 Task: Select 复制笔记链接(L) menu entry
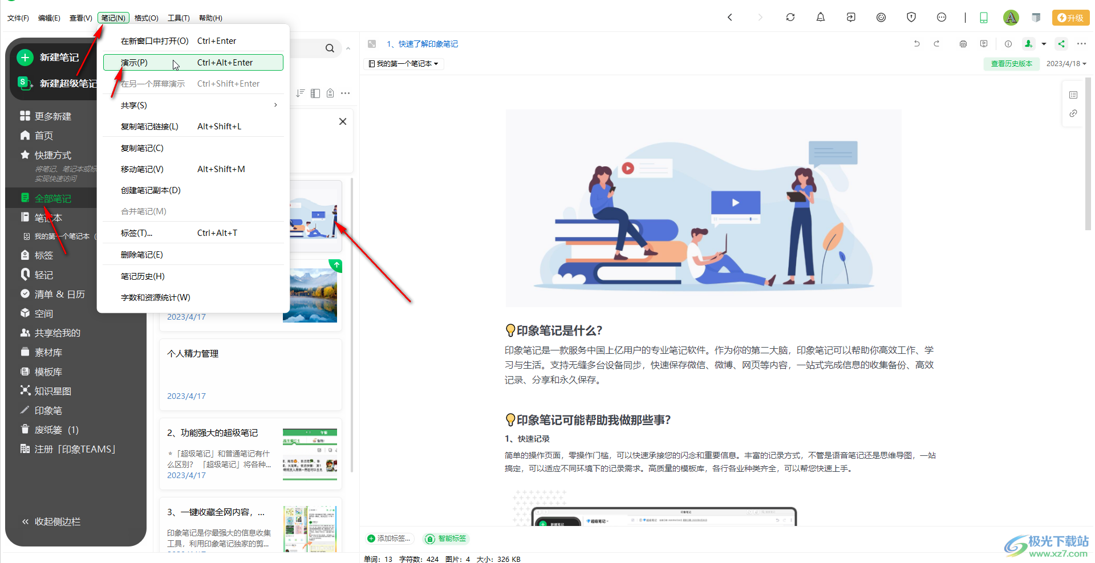193,127
